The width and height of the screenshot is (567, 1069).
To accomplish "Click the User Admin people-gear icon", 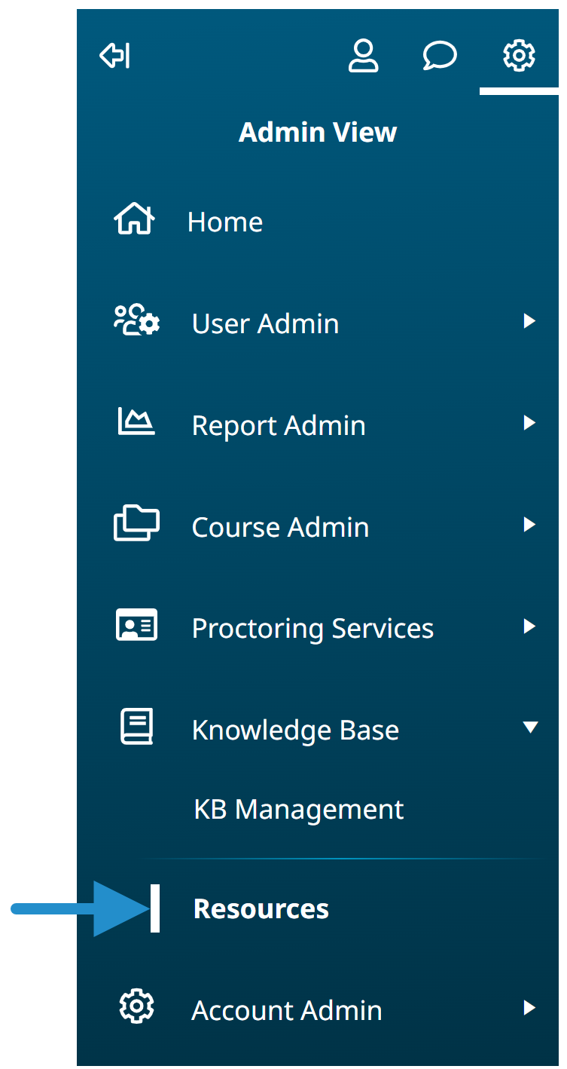I will (x=136, y=321).
